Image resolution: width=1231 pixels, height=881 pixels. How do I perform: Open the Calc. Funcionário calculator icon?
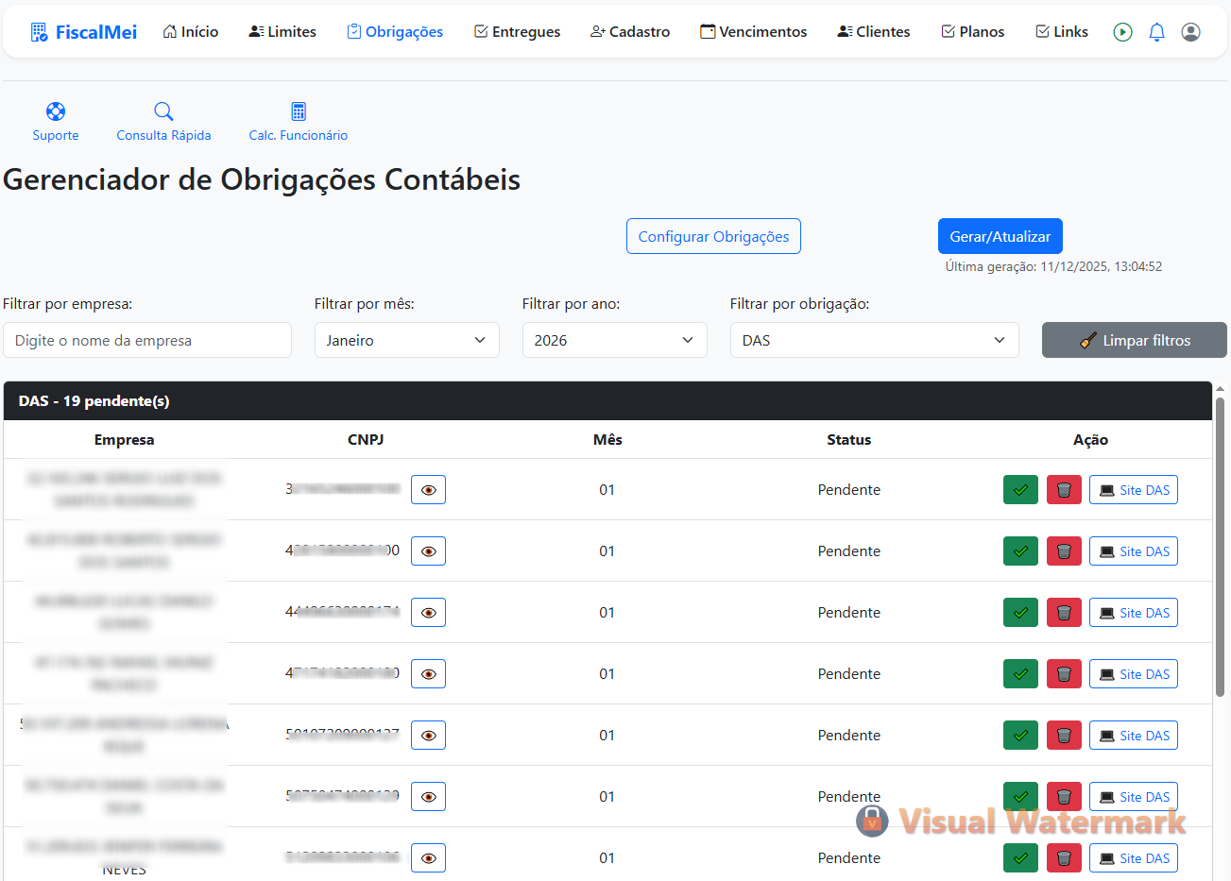298,110
